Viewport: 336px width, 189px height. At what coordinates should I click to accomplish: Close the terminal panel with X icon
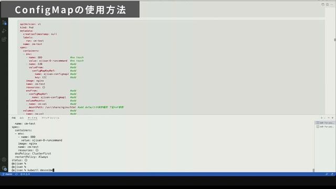click(x=332, y=118)
